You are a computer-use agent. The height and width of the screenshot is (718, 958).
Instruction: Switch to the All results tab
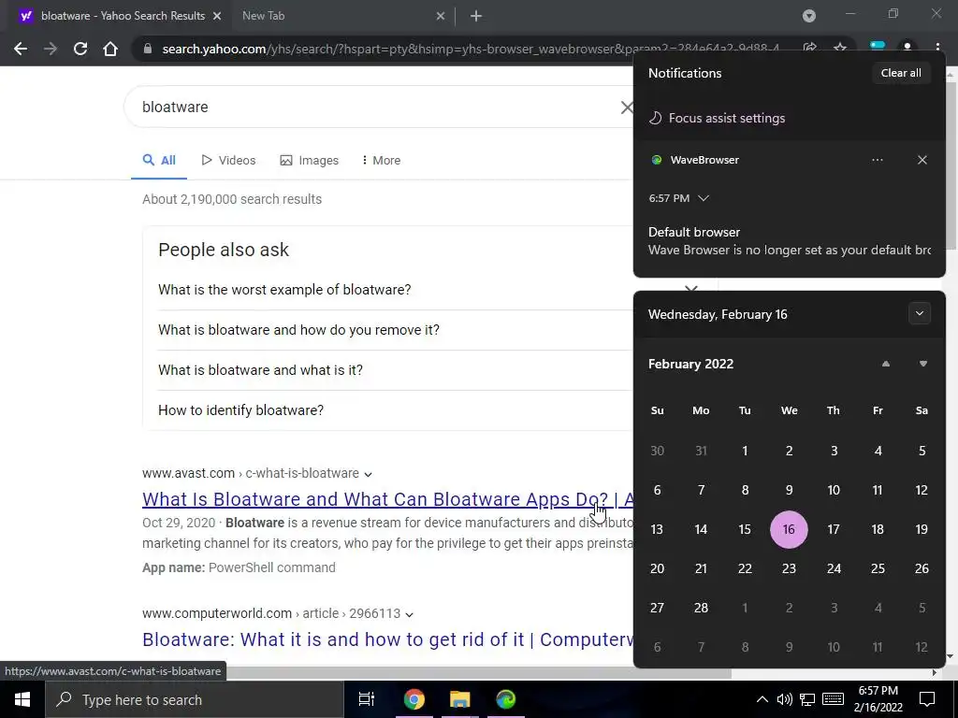coord(159,161)
